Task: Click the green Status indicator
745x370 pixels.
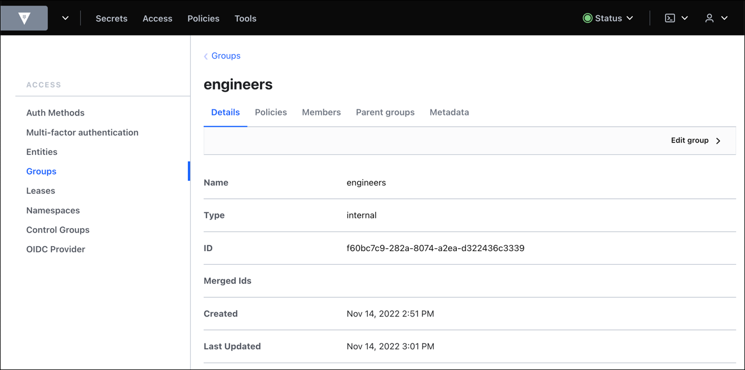Action: click(587, 17)
